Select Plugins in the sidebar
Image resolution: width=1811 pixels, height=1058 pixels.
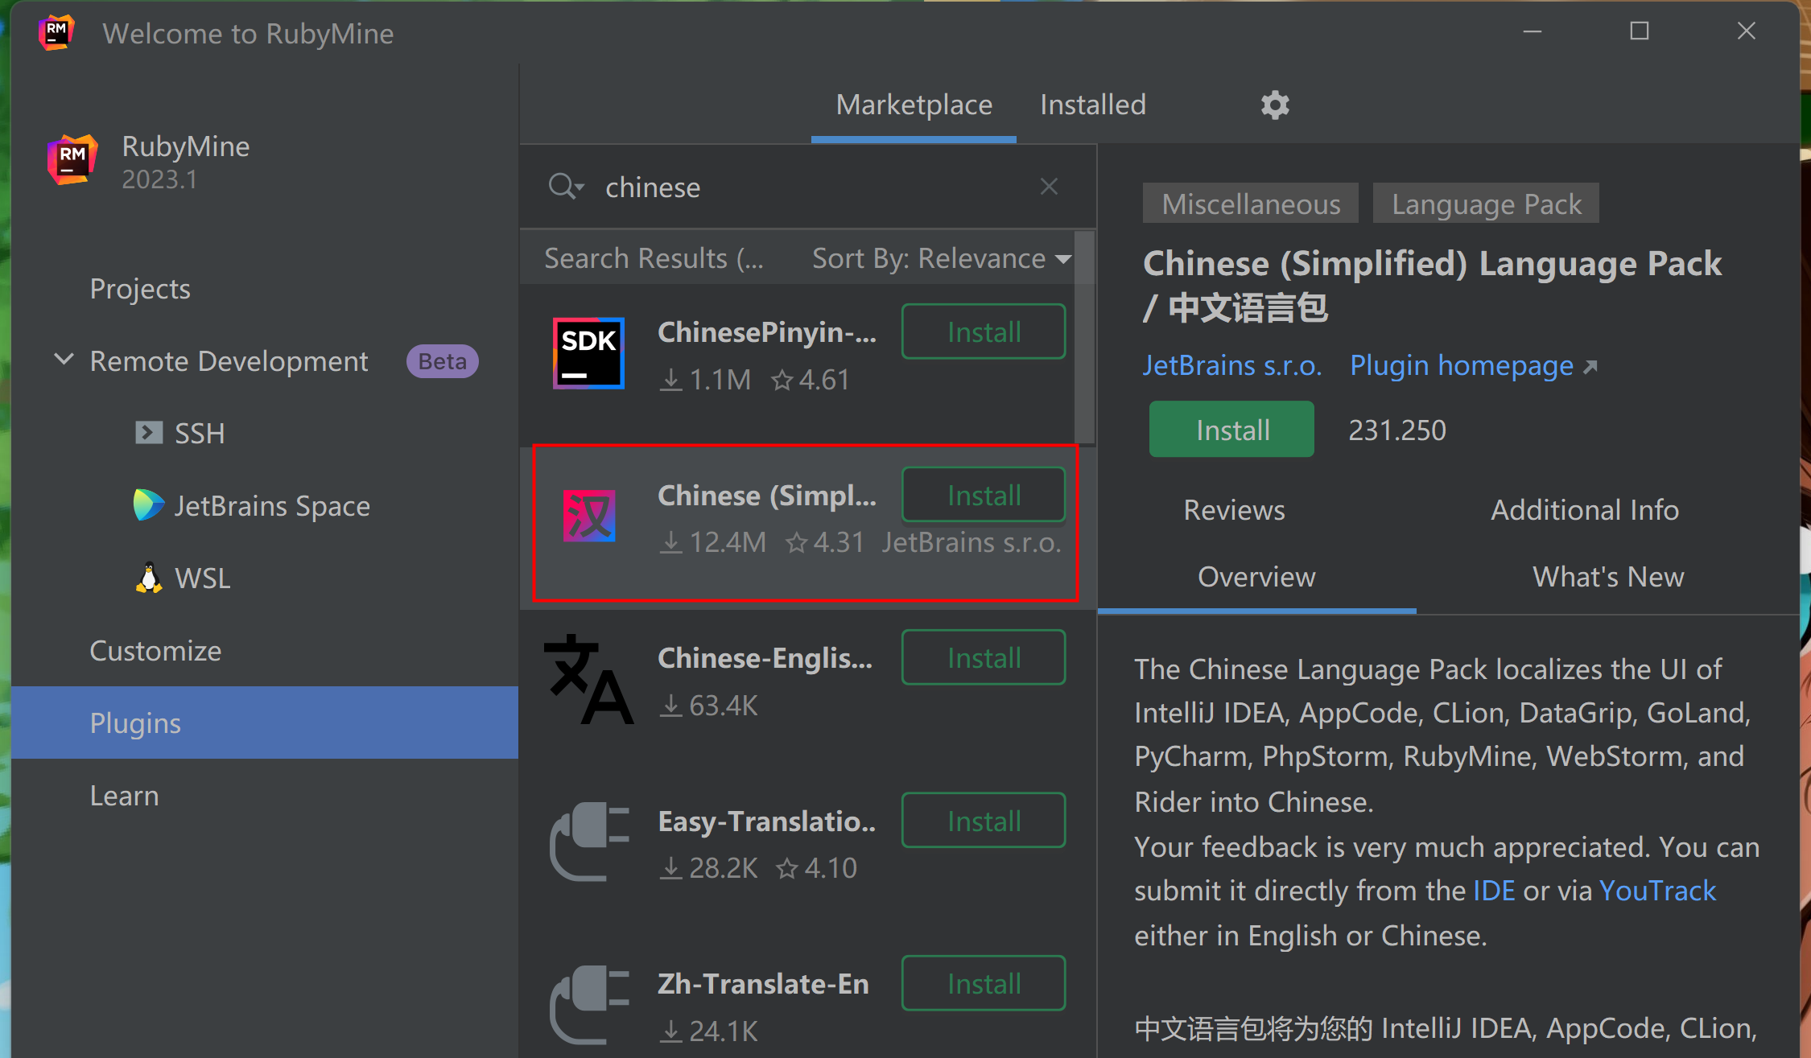265,722
